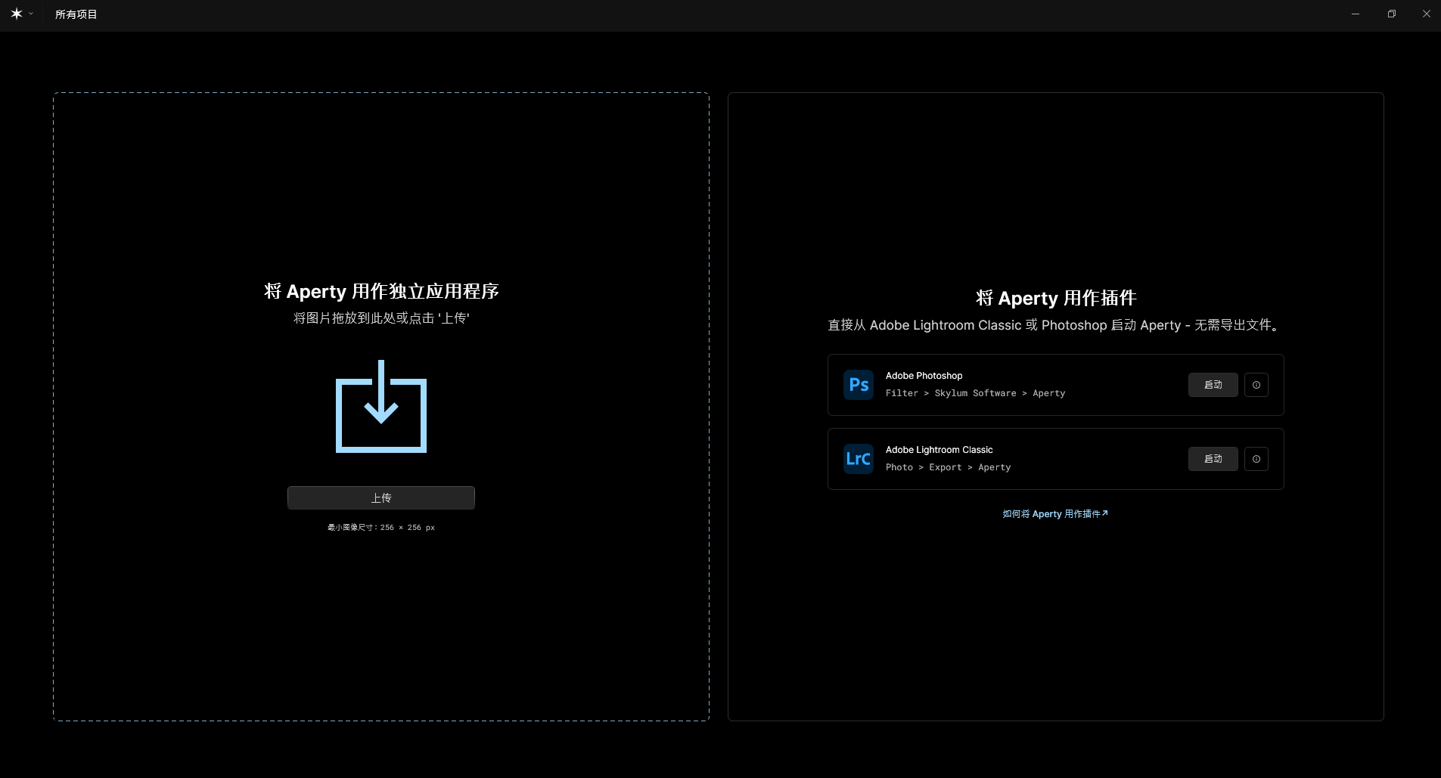The height and width of the screenshot is (778, 1441).
Task: Launch Aperty via Lightroom Classic 启动 button
Action: (1213, 459)
